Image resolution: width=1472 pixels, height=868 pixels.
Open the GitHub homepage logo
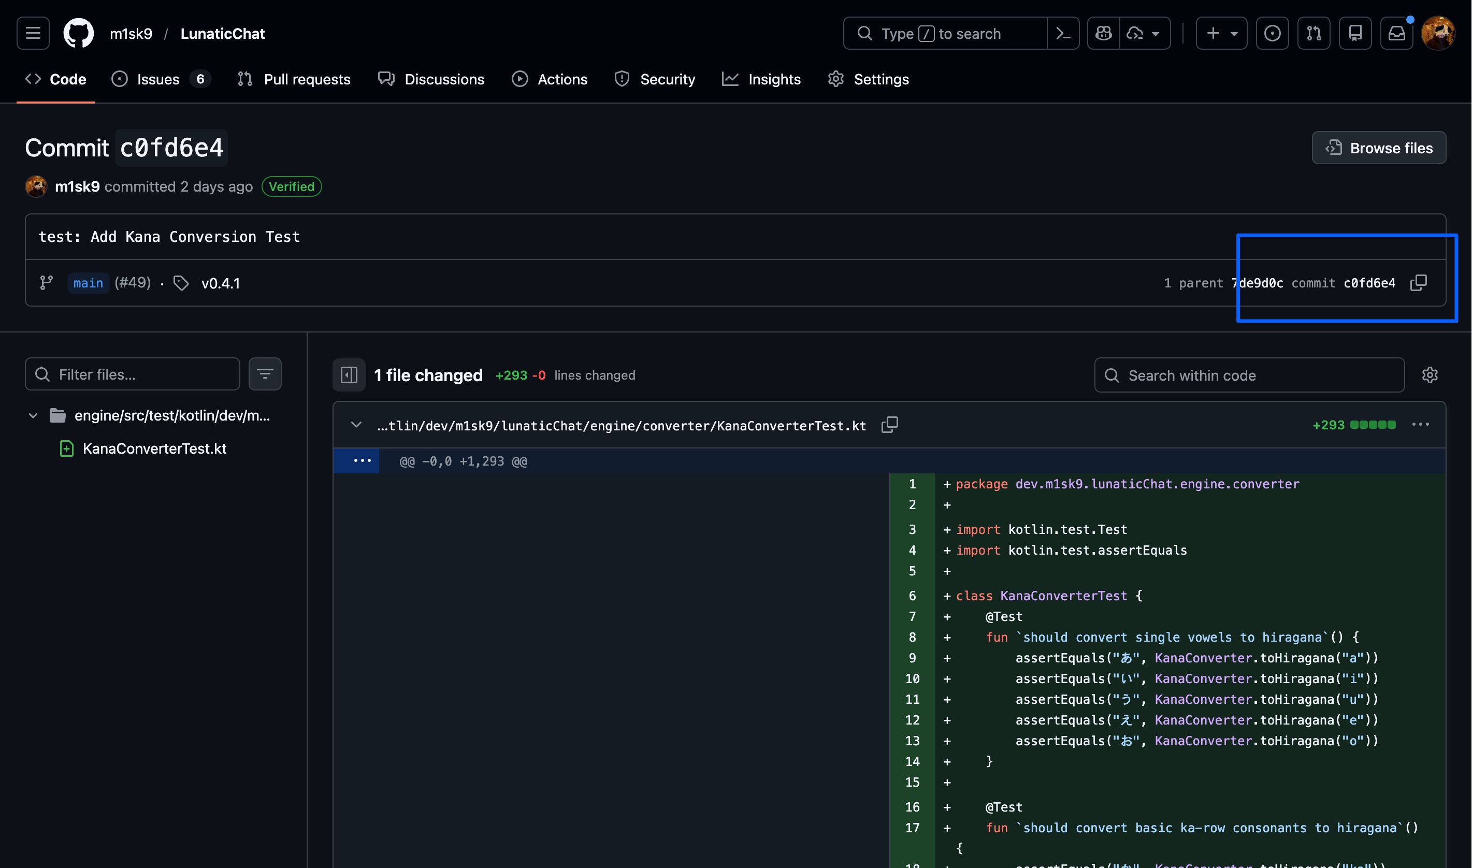coord(78,33)
